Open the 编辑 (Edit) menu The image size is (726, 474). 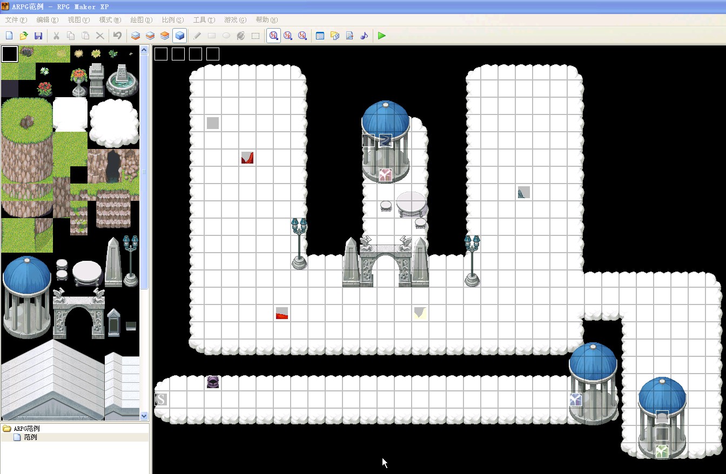pyautogui.click(x=47, y=20)
